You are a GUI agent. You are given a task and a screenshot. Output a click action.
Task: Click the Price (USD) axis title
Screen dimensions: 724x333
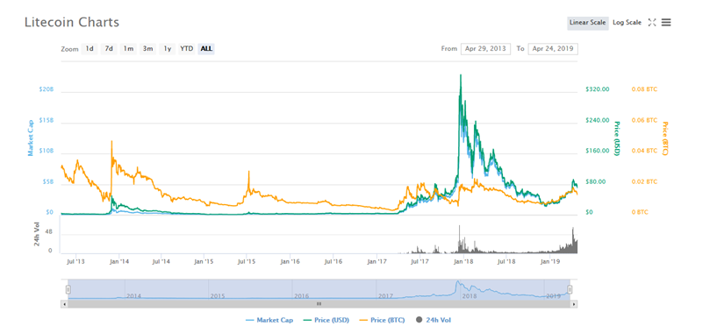(617, 138)
